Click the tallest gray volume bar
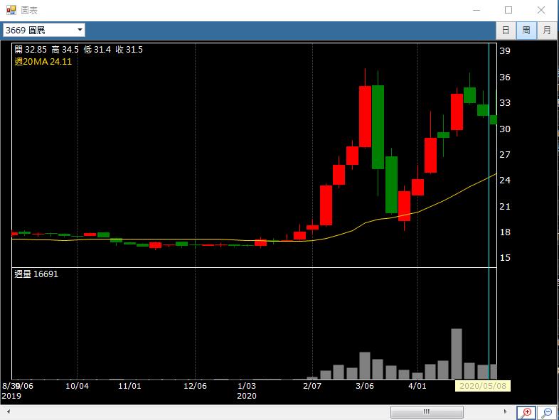 click(457, 354)
